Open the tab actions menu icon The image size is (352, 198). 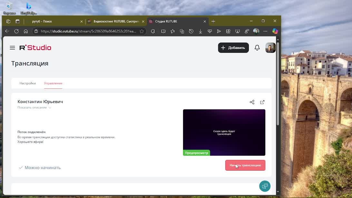[x=17, y=21]
